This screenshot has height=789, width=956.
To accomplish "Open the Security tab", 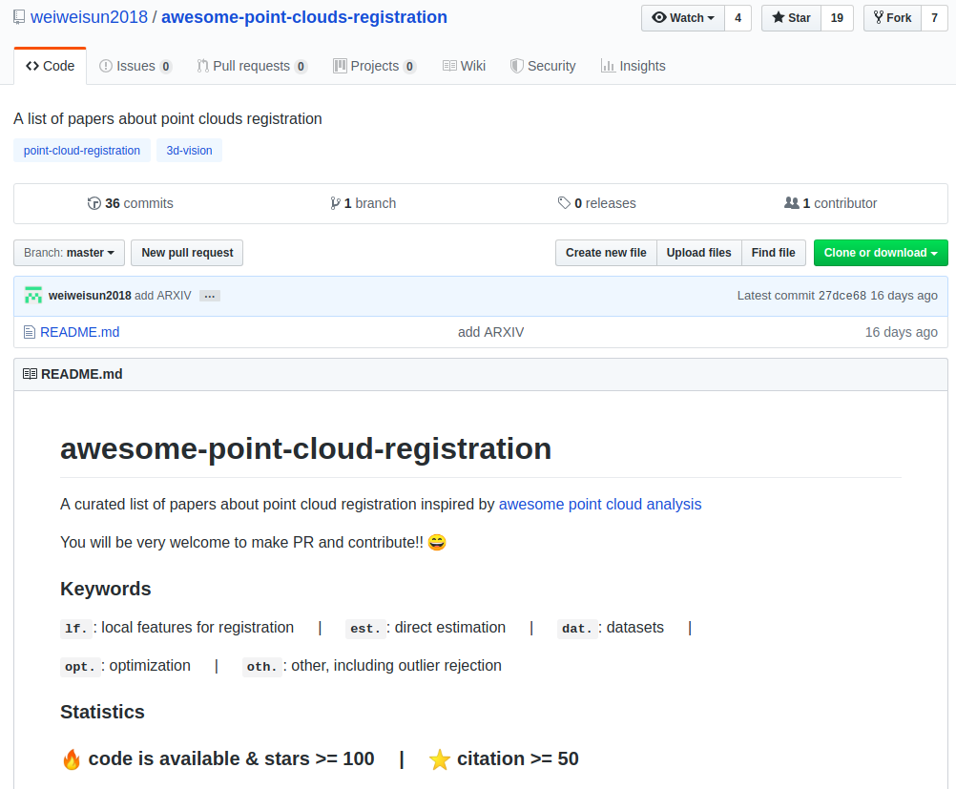I will click(543, 66).
